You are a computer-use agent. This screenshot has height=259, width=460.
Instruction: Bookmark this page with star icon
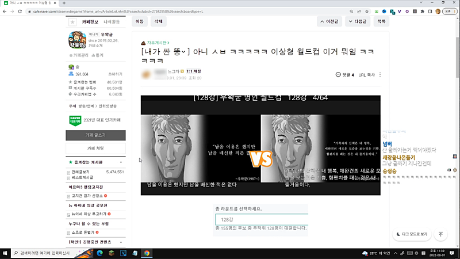[x=367, y=12]
